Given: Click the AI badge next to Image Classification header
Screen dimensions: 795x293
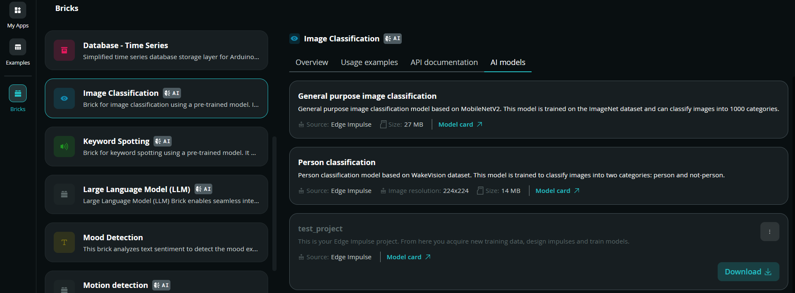Looking at the screenshot, I should 392,38.
